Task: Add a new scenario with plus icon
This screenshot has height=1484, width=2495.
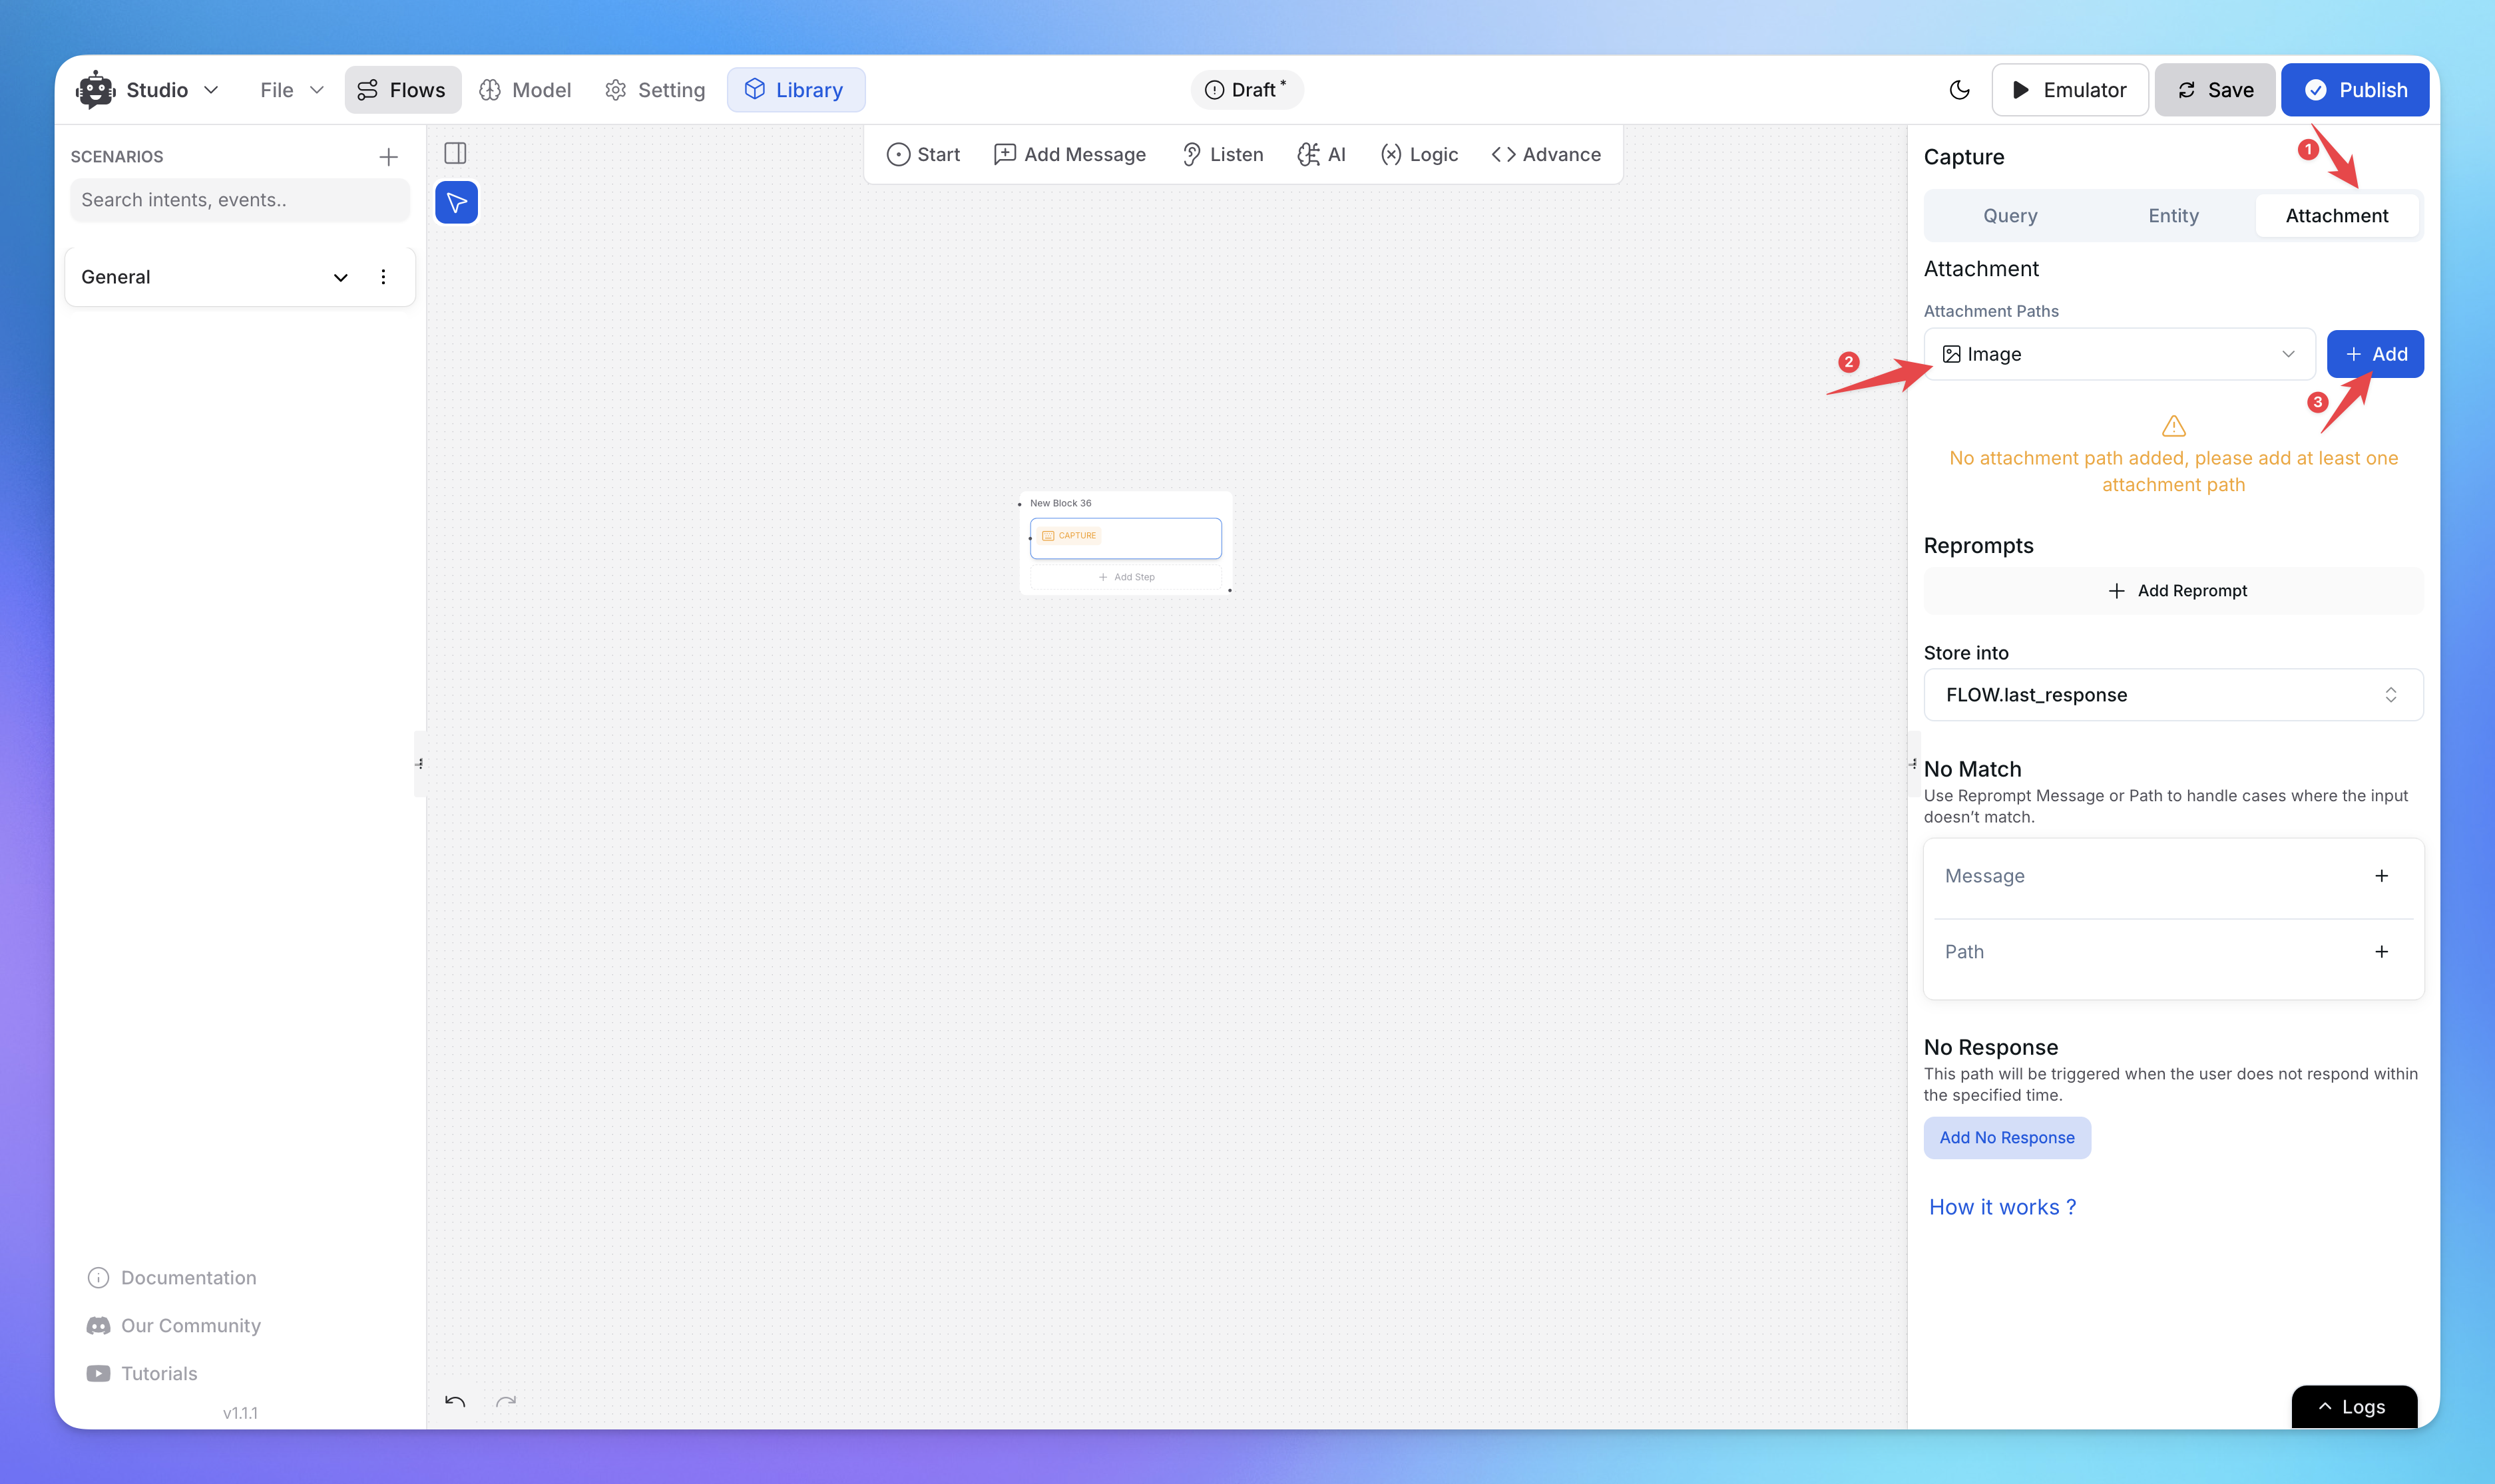Action: (x=389, y=157)
